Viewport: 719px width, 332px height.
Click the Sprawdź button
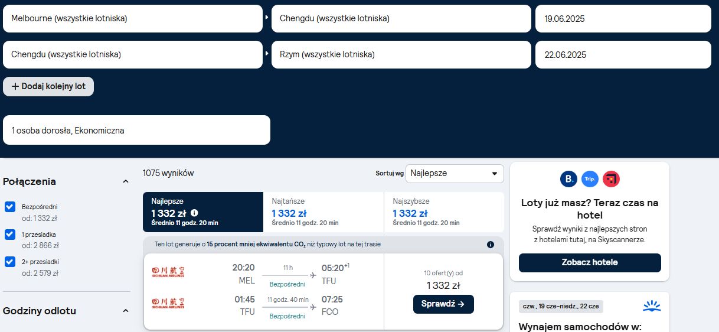click(x=443, y=304)
